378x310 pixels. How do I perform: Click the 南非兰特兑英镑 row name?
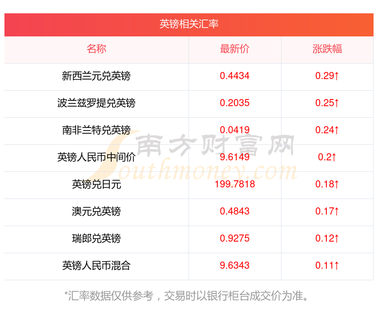pos(97,130)
